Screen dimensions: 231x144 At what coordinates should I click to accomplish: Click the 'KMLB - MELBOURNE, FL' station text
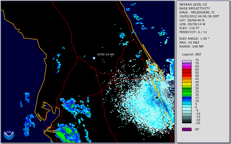pos(197,12)
